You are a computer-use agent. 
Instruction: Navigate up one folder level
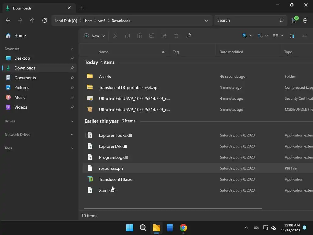pos(32,21)
